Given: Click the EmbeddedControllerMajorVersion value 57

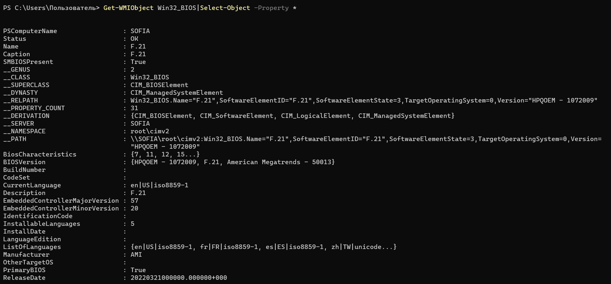Looking at the screenshot, I should [134, 200].
